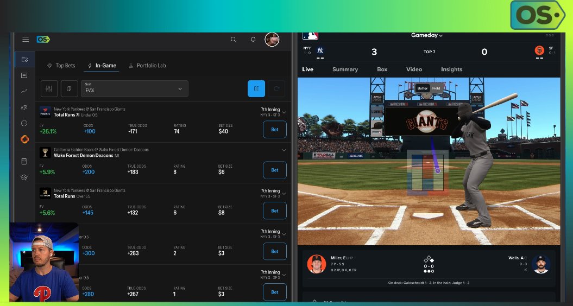This screenshot has width=573, height=306.
Task: Open the Gameday three-dots menu
Action: pos(550,35)
